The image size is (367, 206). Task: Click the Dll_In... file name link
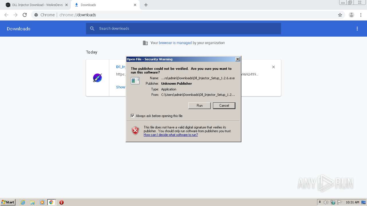tap(121, 67)
